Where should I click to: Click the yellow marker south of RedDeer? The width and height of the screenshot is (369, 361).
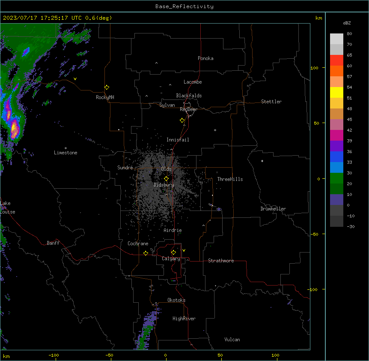182,120
